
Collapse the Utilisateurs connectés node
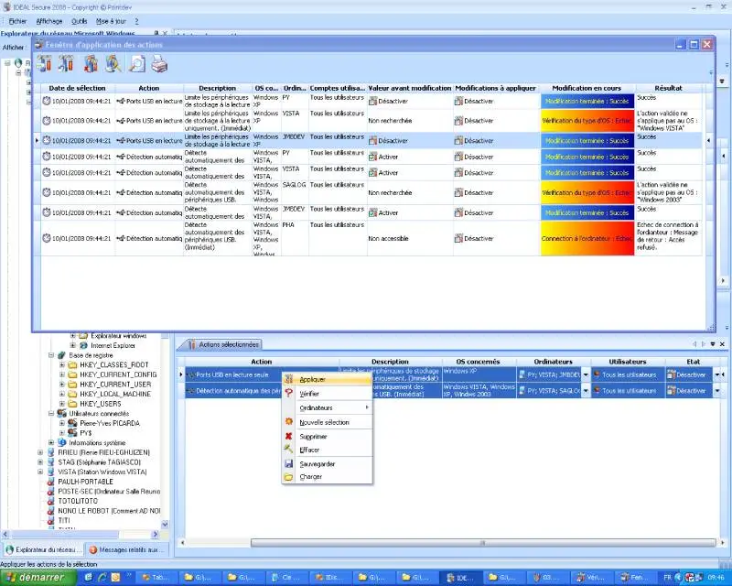(x=51, y=414)
